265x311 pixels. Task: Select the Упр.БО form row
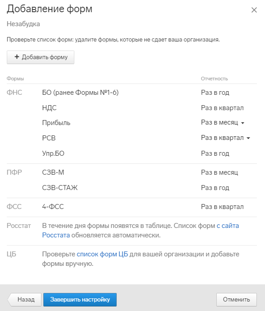tap(132, 153)
